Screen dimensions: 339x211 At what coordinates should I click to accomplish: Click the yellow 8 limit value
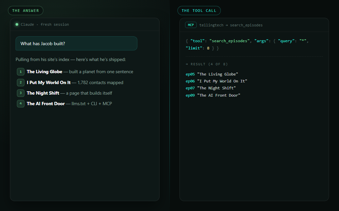point(208,48)
